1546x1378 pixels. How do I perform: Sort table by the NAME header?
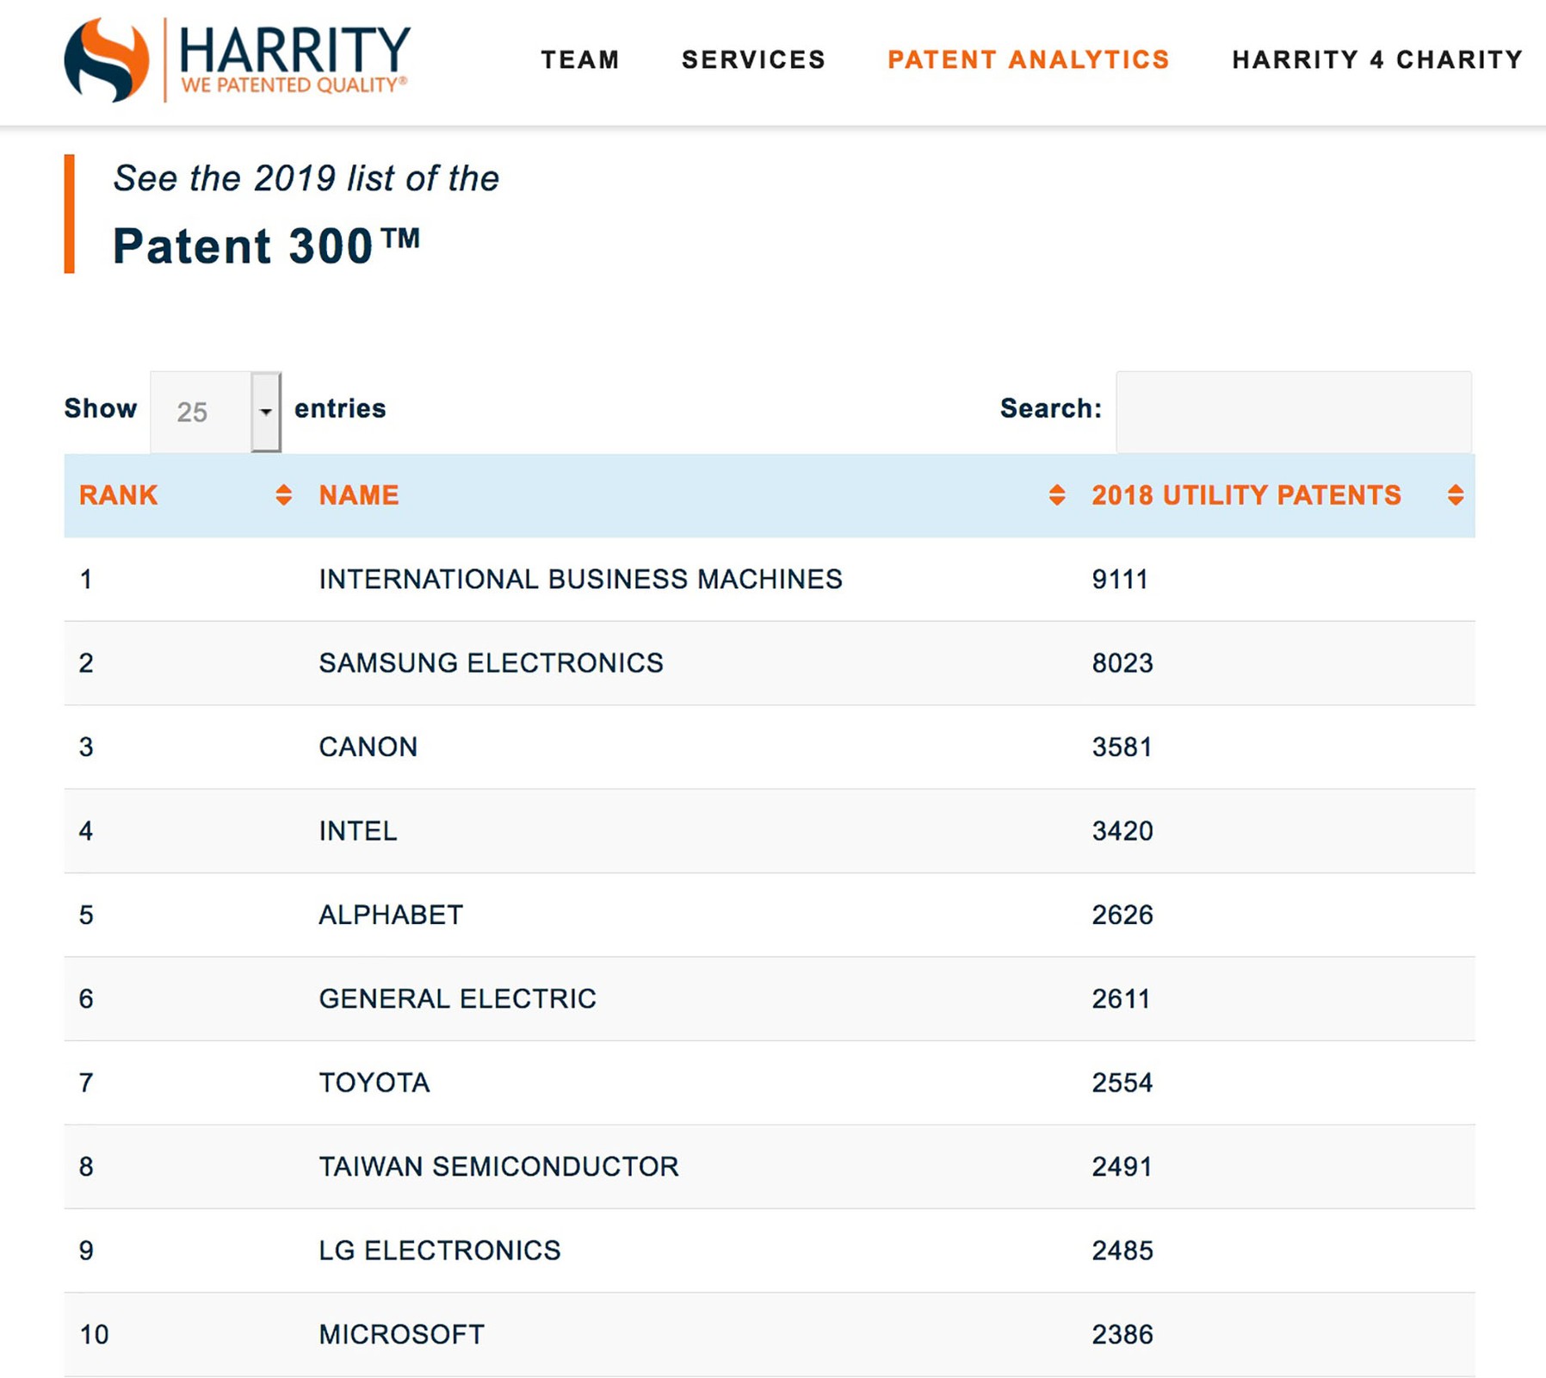[x=359, y=495]
